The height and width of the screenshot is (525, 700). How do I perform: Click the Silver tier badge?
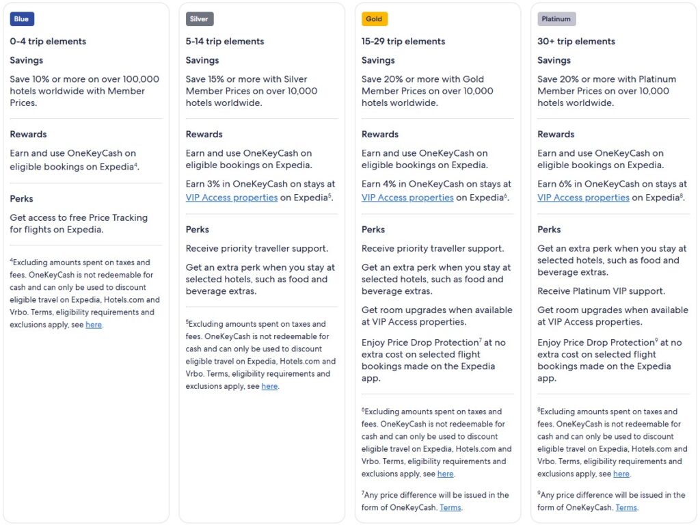click(x=199, y=19)
